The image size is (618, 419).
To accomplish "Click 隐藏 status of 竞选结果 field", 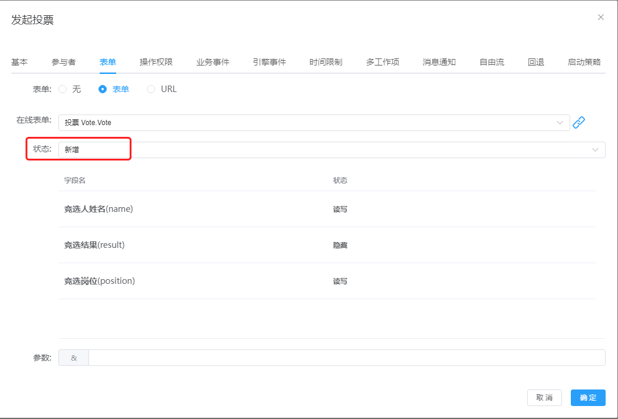I will pos(340,245).
